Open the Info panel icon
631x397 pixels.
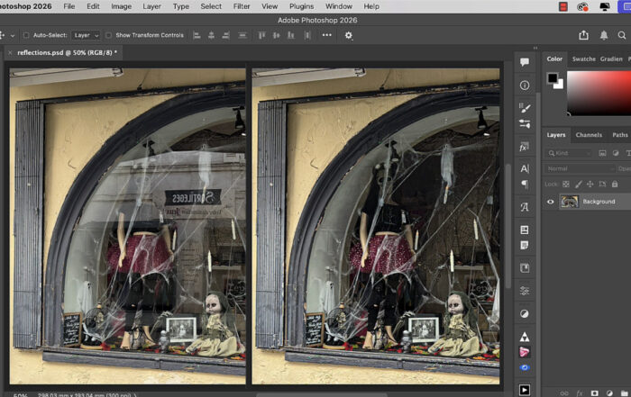[x=525, y=86]
